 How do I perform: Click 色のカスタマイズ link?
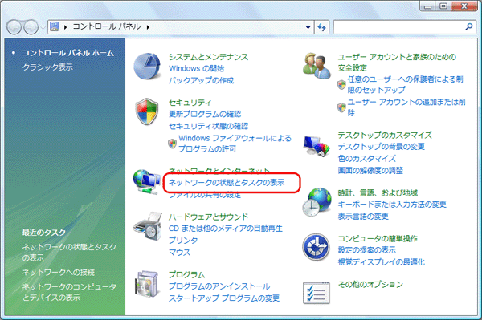[x=367, y=159]
